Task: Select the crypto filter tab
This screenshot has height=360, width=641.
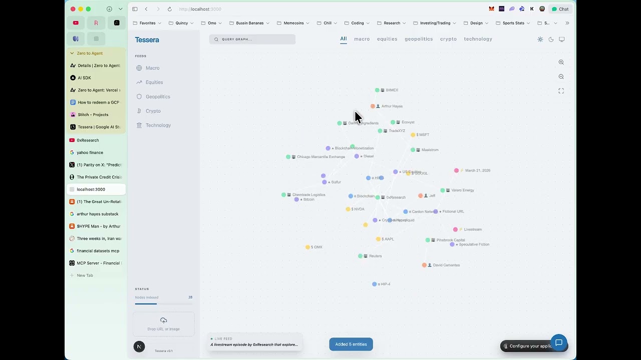Action: pos(448,39)
